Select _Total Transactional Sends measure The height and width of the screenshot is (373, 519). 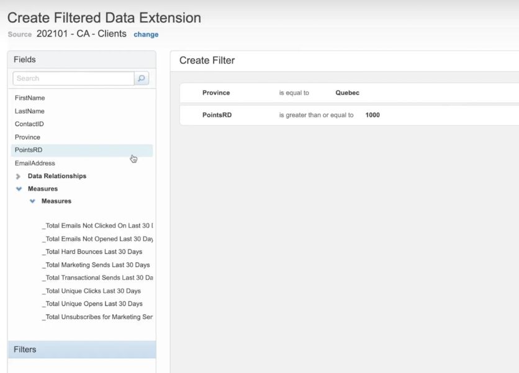97,277
